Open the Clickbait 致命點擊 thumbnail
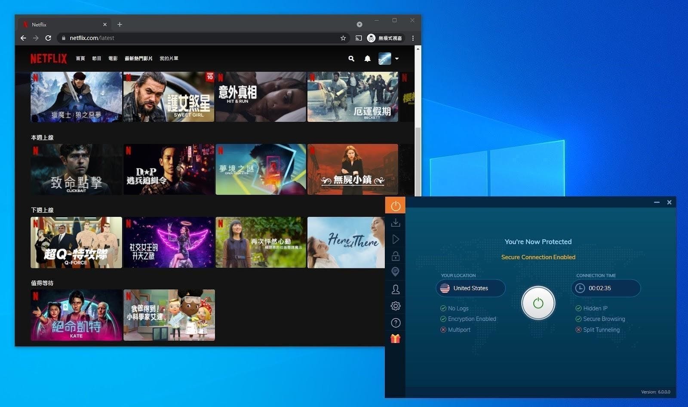The width and height of the screenshot is (688, 407). pyautogui.click(x=76, y=169)
